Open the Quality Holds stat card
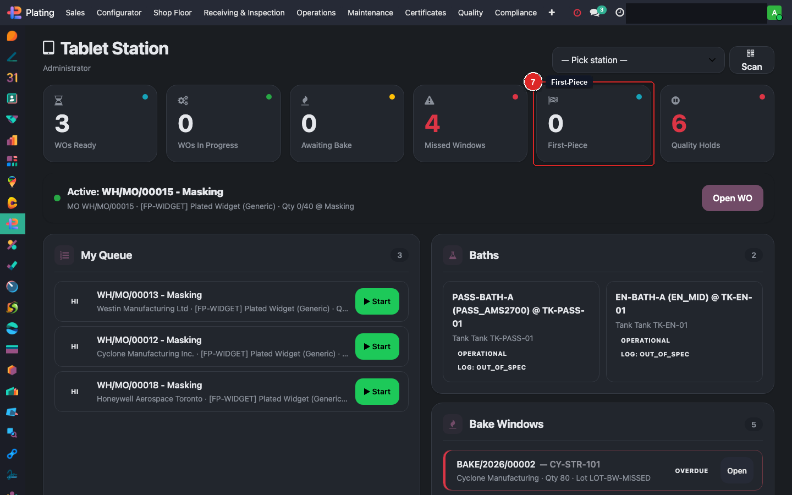 click(717, 124)
